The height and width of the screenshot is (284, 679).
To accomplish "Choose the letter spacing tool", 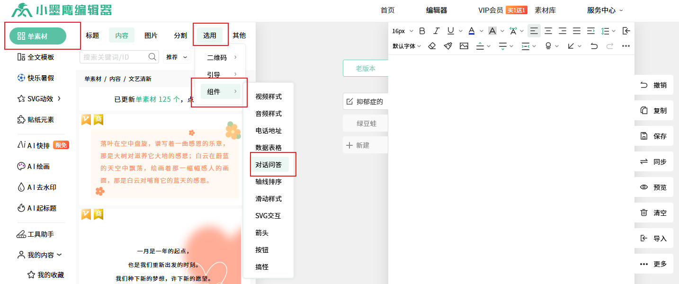I will (x=513, y=31).
